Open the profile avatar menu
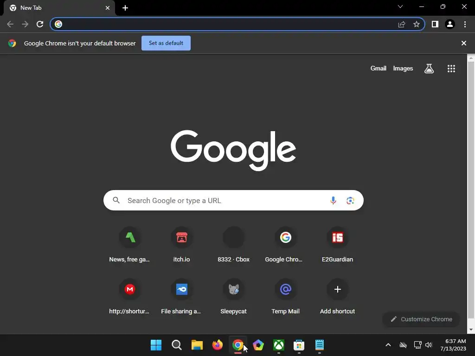 (450, 24)
